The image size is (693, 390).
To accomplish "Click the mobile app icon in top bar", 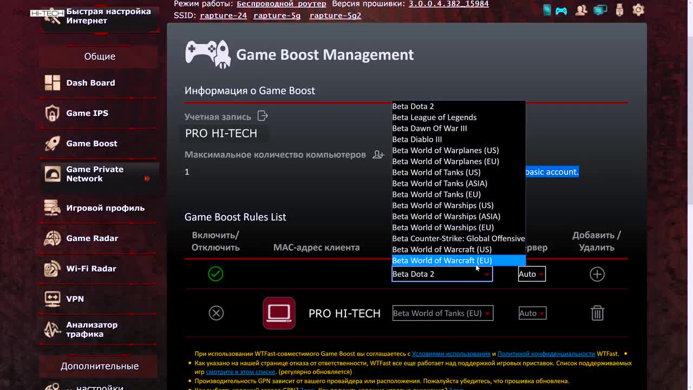I will coord(547,10).
